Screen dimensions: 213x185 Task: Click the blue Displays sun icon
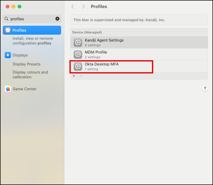[8, 55]
